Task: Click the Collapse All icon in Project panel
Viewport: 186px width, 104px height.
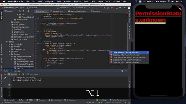Action: 24,11
